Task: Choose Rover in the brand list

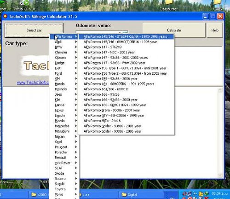Action: [64, 163]
